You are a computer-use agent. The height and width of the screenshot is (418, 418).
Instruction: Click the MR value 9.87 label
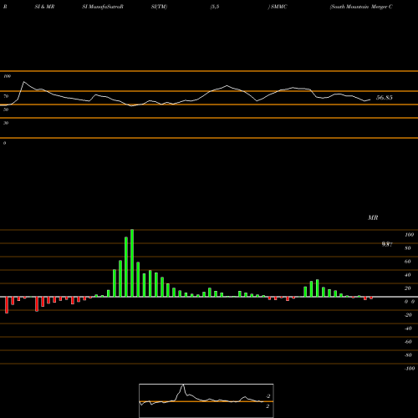point(387,244)
